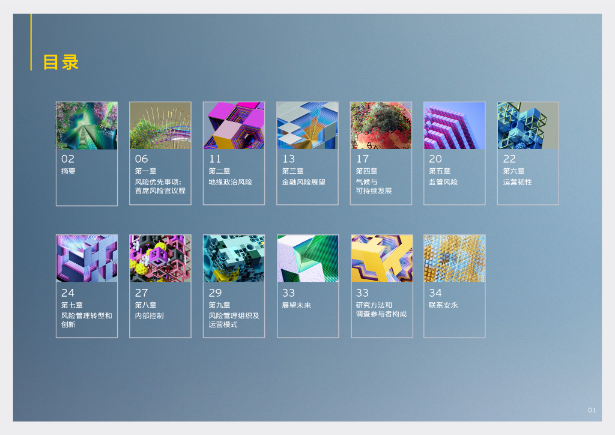
Task: Click the 摘要 title text
Action: 68,171
